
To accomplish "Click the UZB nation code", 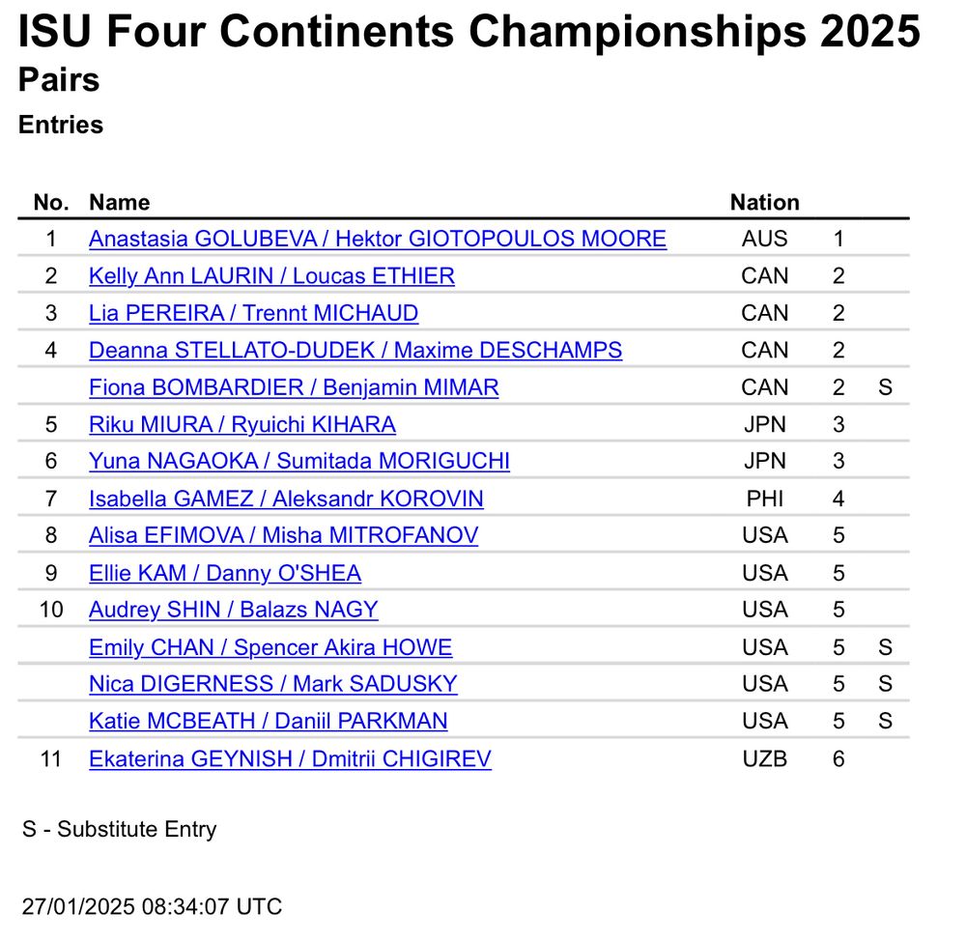I will click(x=764, y=759).
